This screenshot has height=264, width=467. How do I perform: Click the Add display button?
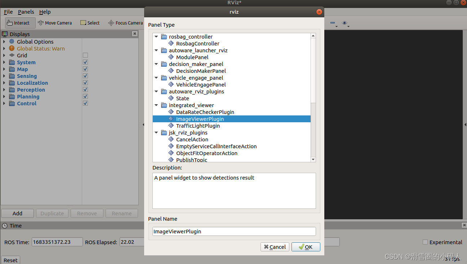[x=17, y=213]
